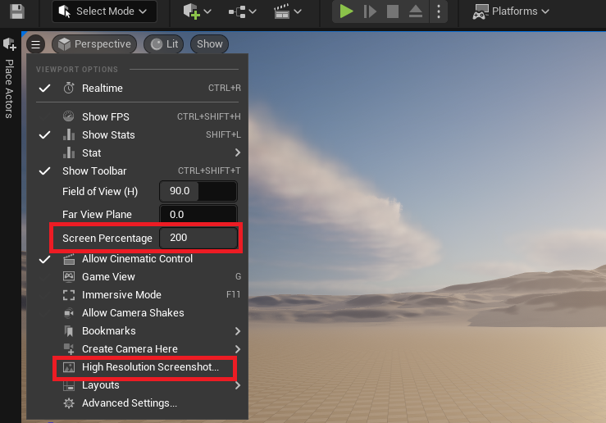Enable Show FPS option
Viewport: 606px width, 423px height.
tap(137, 116)
